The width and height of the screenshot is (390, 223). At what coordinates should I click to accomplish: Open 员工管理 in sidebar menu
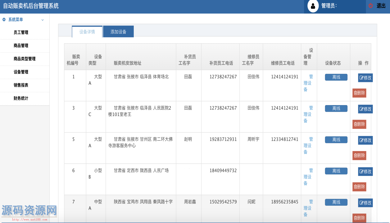click(21, 32)
